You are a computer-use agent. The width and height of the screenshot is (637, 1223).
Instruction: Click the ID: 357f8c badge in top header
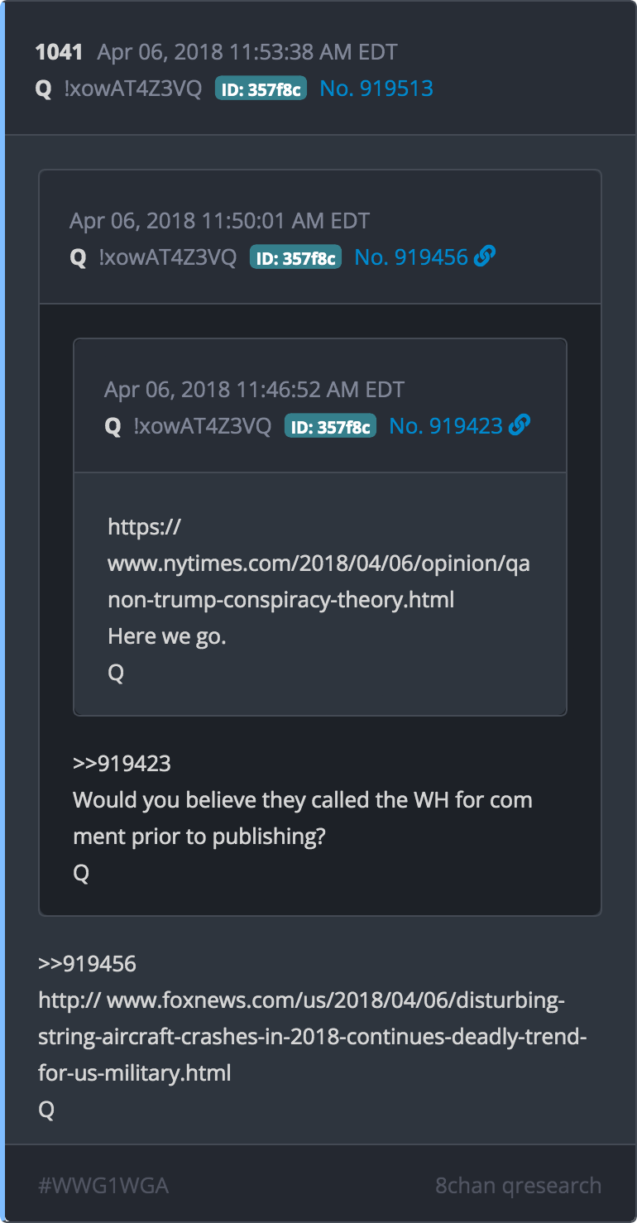[x=261, y=89]
